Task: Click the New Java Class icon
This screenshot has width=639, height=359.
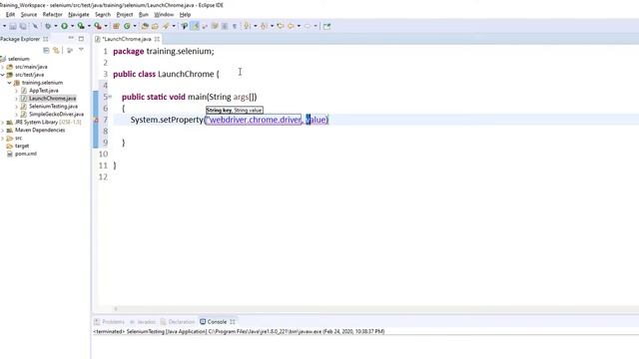Action: pyautogui.click(x=127, y=26)
